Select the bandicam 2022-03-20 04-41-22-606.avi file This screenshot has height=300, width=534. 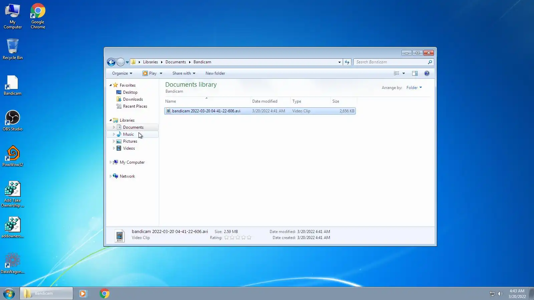click(x=260, y=111)
